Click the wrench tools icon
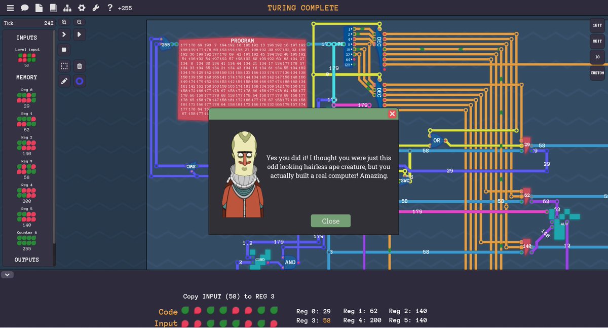This screenshot has height=328, width=608. tap(96, 8)
